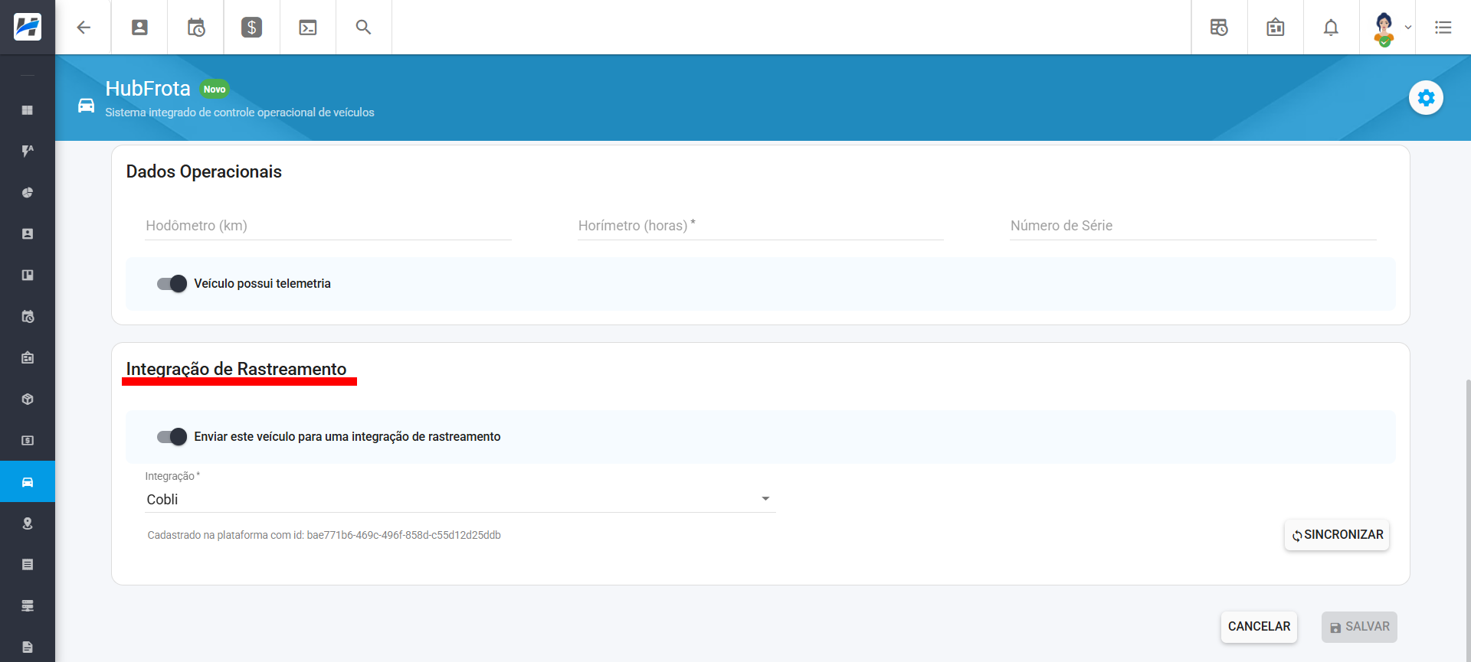Select the active car menu item in sidebar
Screen dimensions: 1471x662
(28, 482)
